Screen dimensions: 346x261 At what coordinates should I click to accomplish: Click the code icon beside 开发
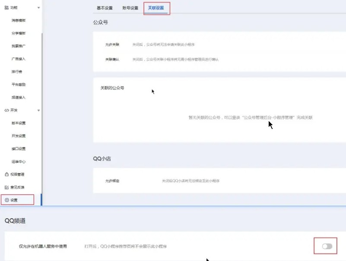click(x=6, y=110)
